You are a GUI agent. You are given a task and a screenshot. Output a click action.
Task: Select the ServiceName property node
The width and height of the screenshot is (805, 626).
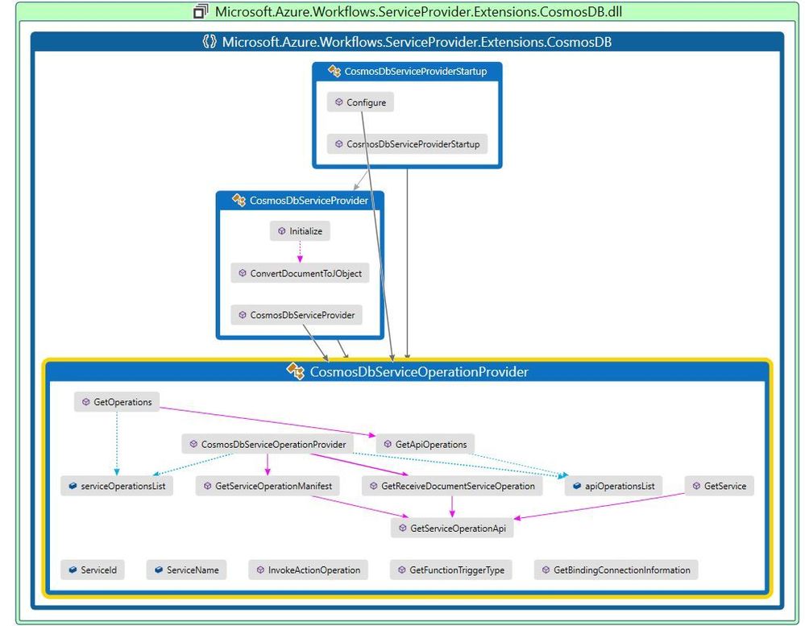click(x=186, y=570)
